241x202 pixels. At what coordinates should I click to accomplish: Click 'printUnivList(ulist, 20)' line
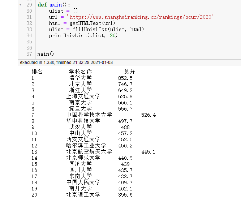pyautogui.click(x=83, y=35)
